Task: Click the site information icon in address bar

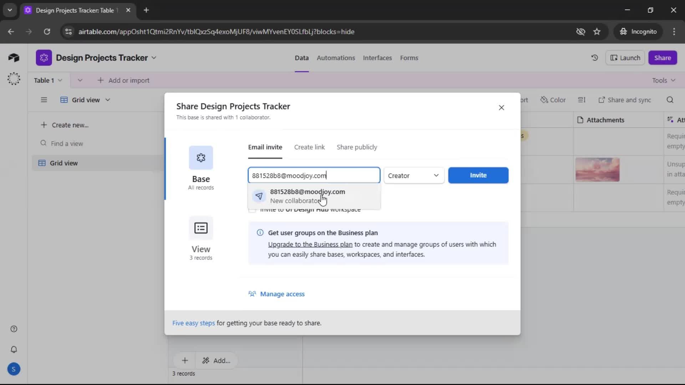Action: click(x=68, y=31)
